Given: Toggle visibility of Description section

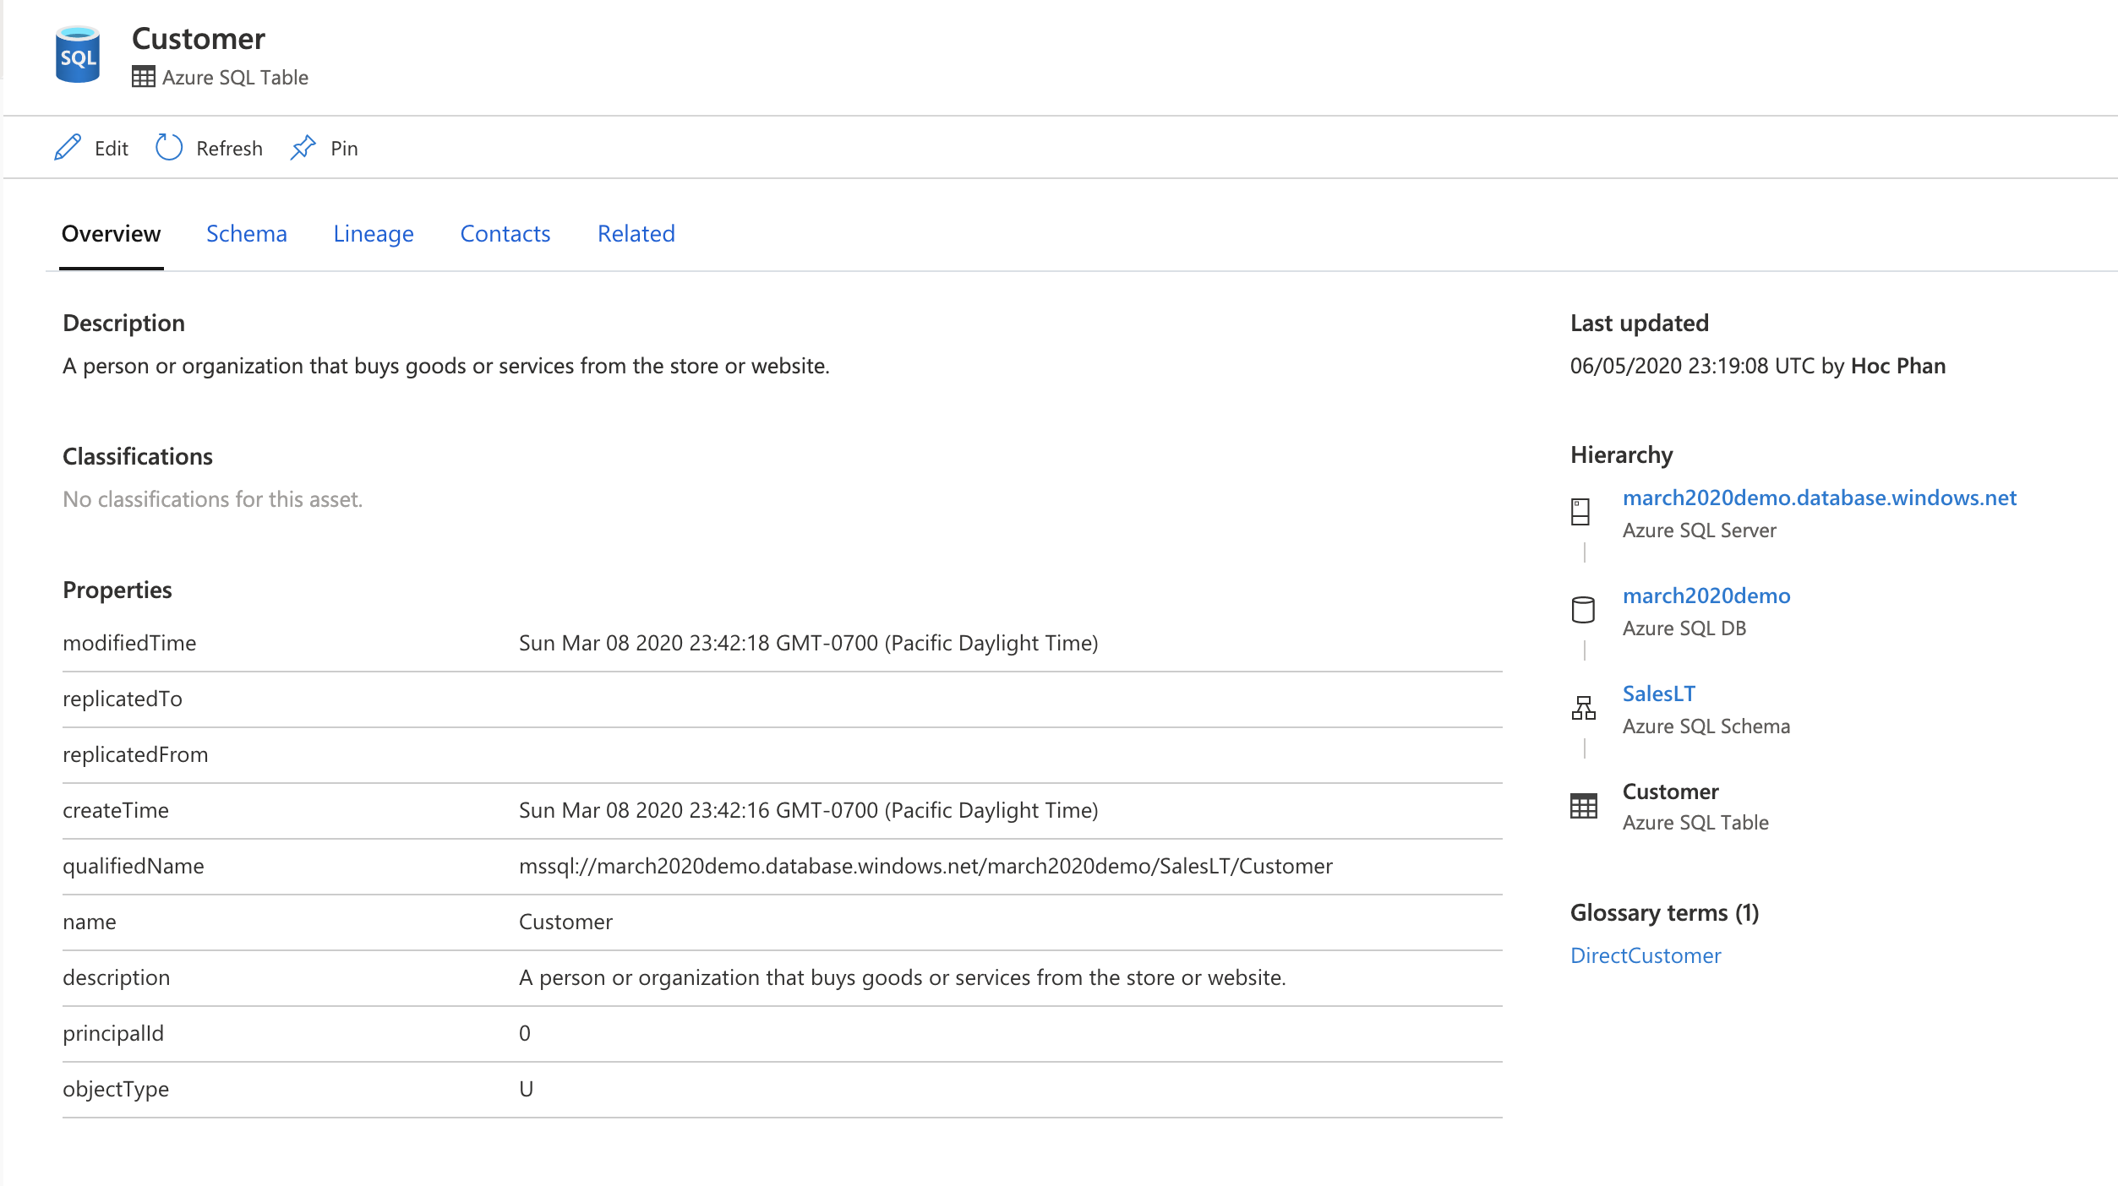Looking at the screenshot, I should click(123, 321).
